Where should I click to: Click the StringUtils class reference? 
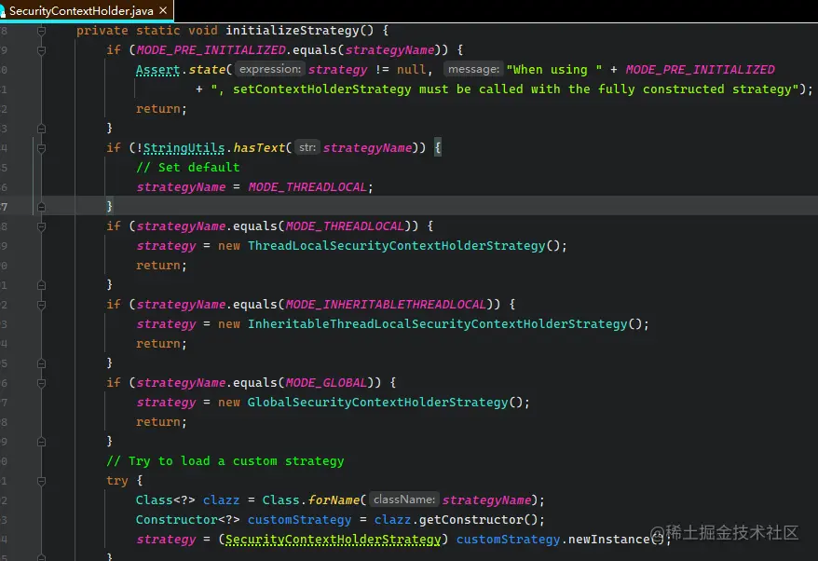pos(184,147)
